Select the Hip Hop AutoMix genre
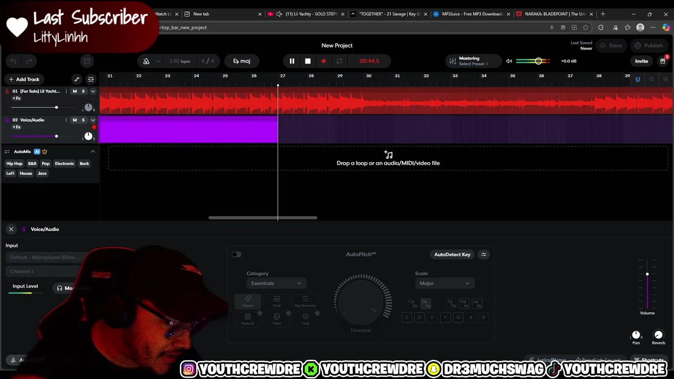Image resolution: width=674 pixels, height=379 pixels. [15, 164]
